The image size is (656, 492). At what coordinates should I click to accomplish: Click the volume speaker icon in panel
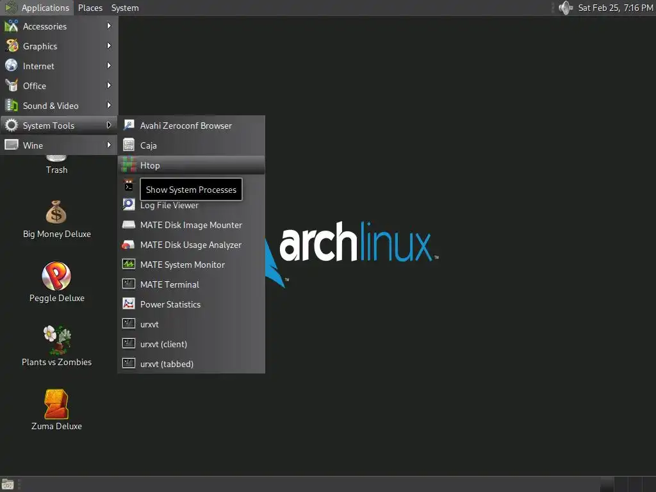[566, 8]
